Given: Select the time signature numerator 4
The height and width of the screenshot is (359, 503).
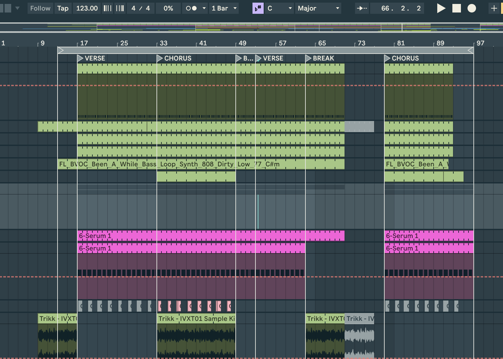Looking at the screenshot, I should 133,8.
